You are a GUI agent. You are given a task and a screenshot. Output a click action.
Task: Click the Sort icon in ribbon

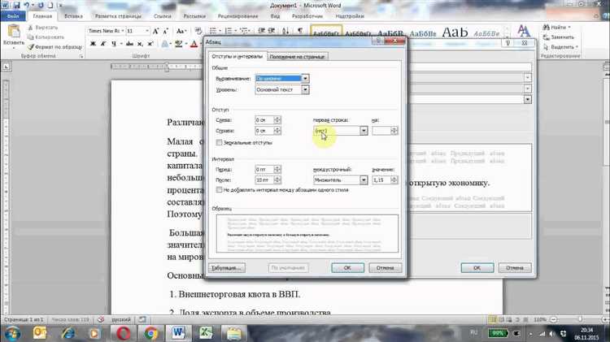285,31
